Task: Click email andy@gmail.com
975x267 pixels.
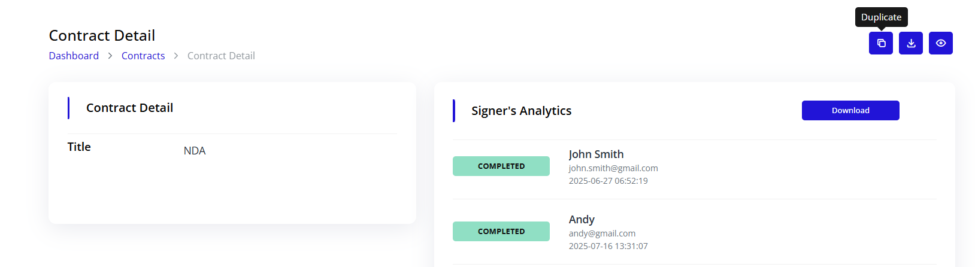Action: click(x=602, y=233)
